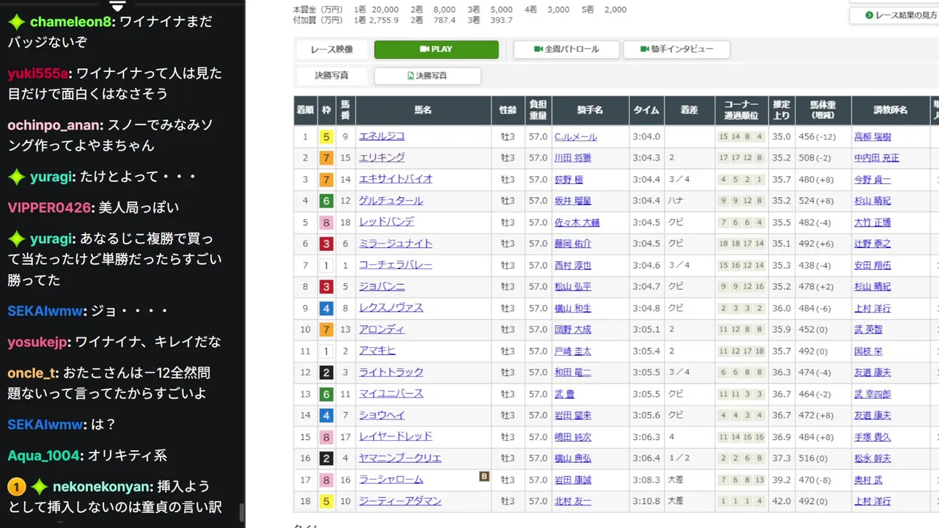Open the horse page for レッドバンデ
The image size is (939, 528).
pos(387,222)
